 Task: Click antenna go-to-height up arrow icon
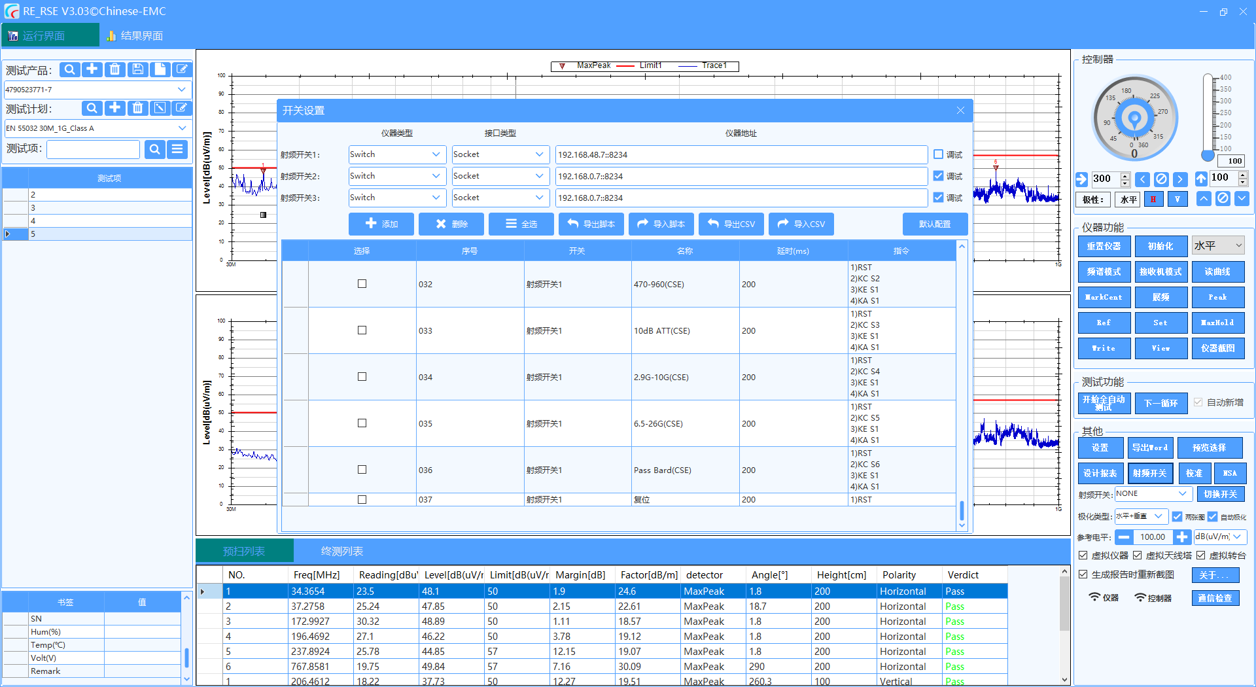[1201, 179]
